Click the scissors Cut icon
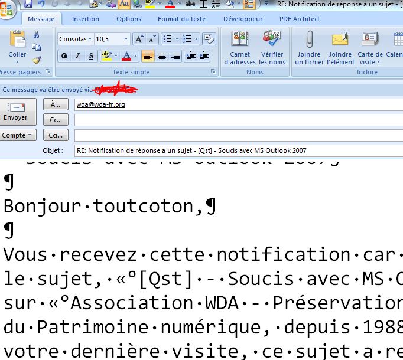403x360 pixels. tap(37, 35)
